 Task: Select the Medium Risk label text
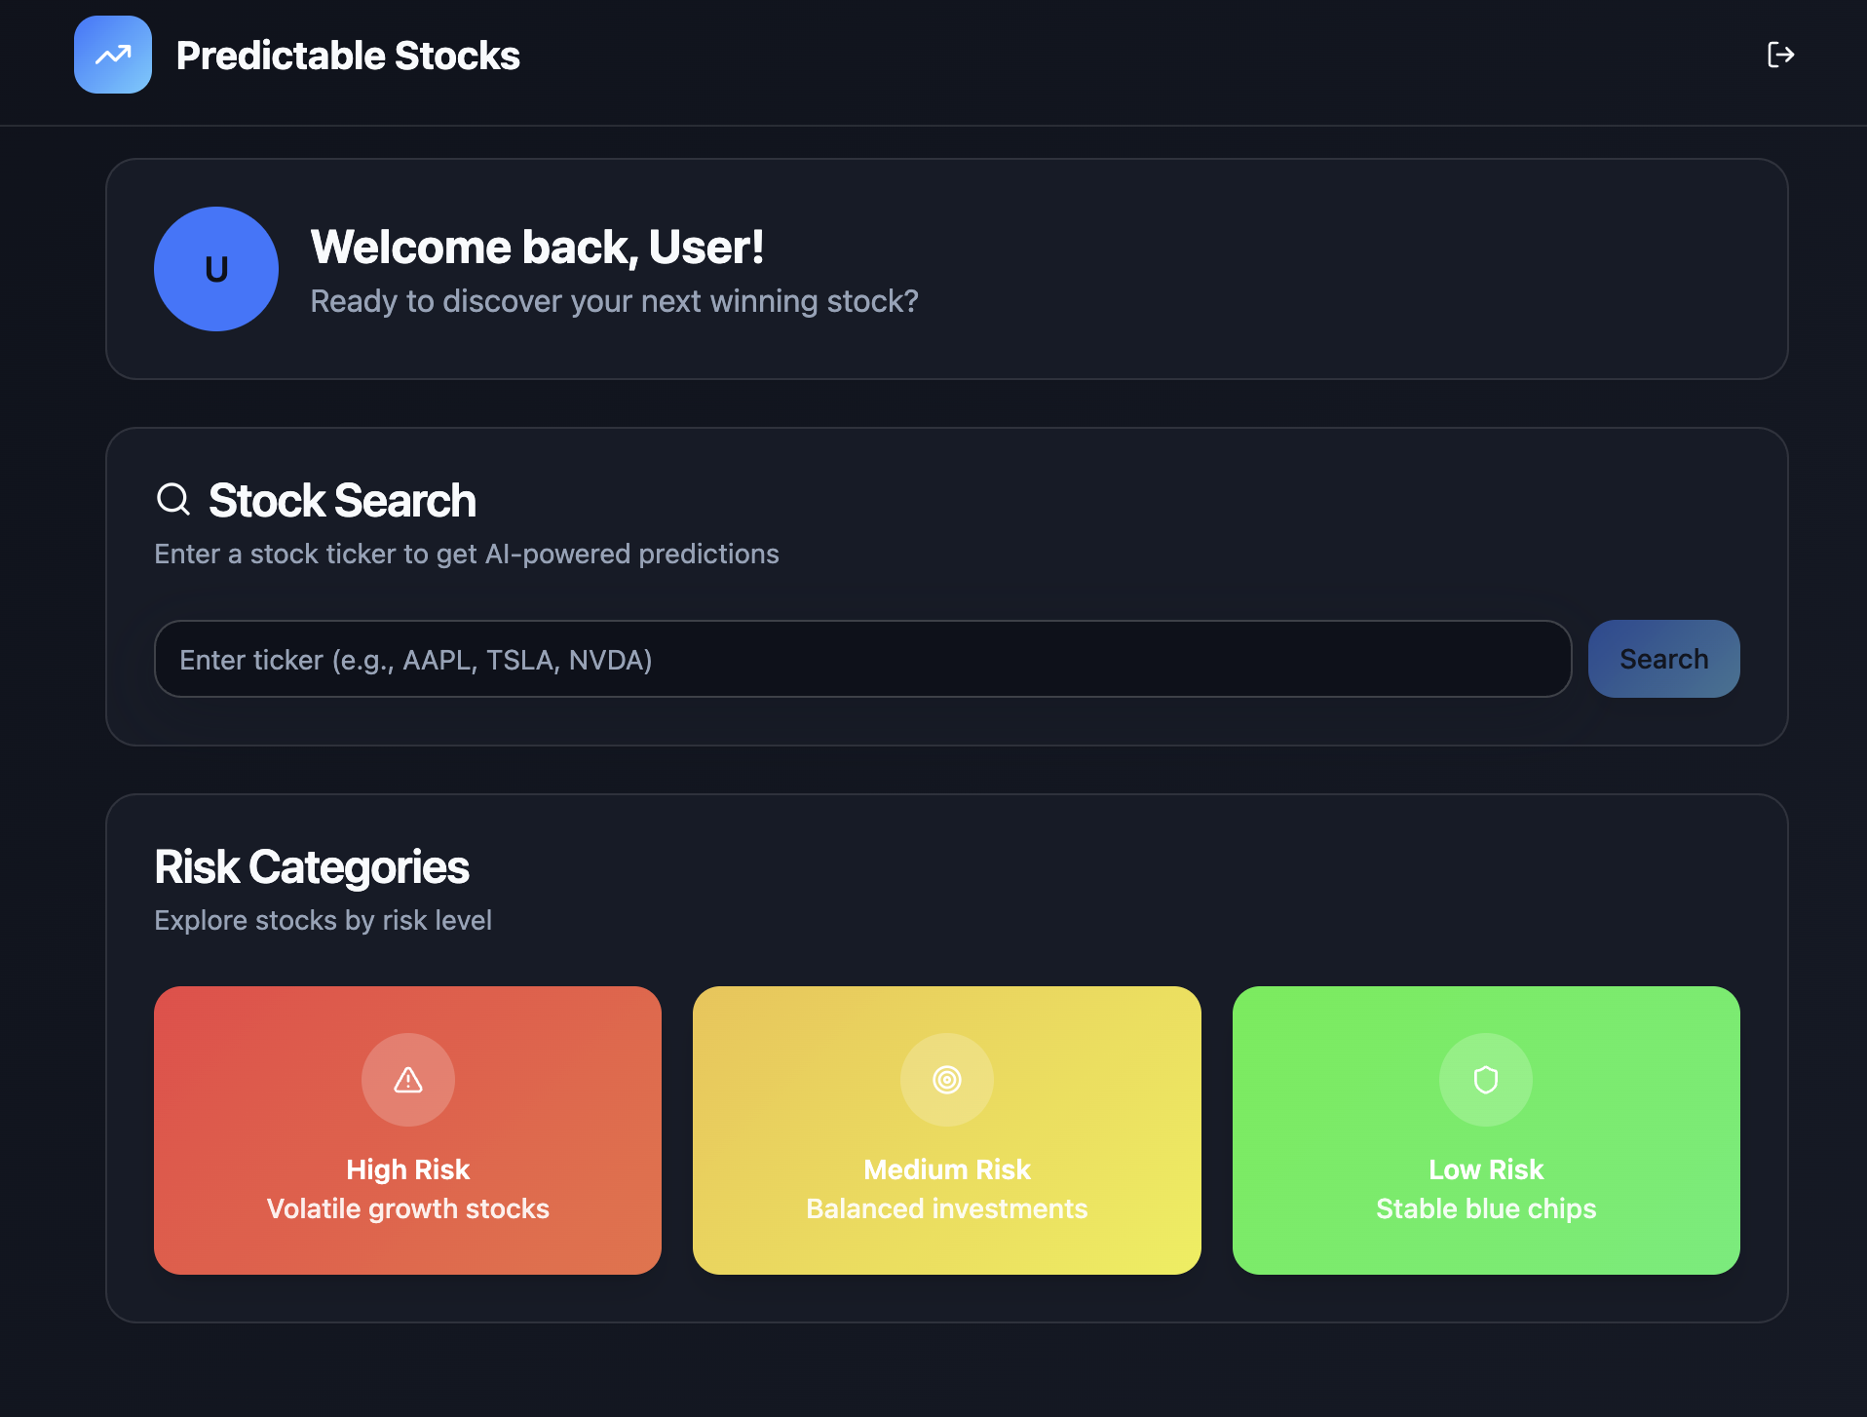947,1169
